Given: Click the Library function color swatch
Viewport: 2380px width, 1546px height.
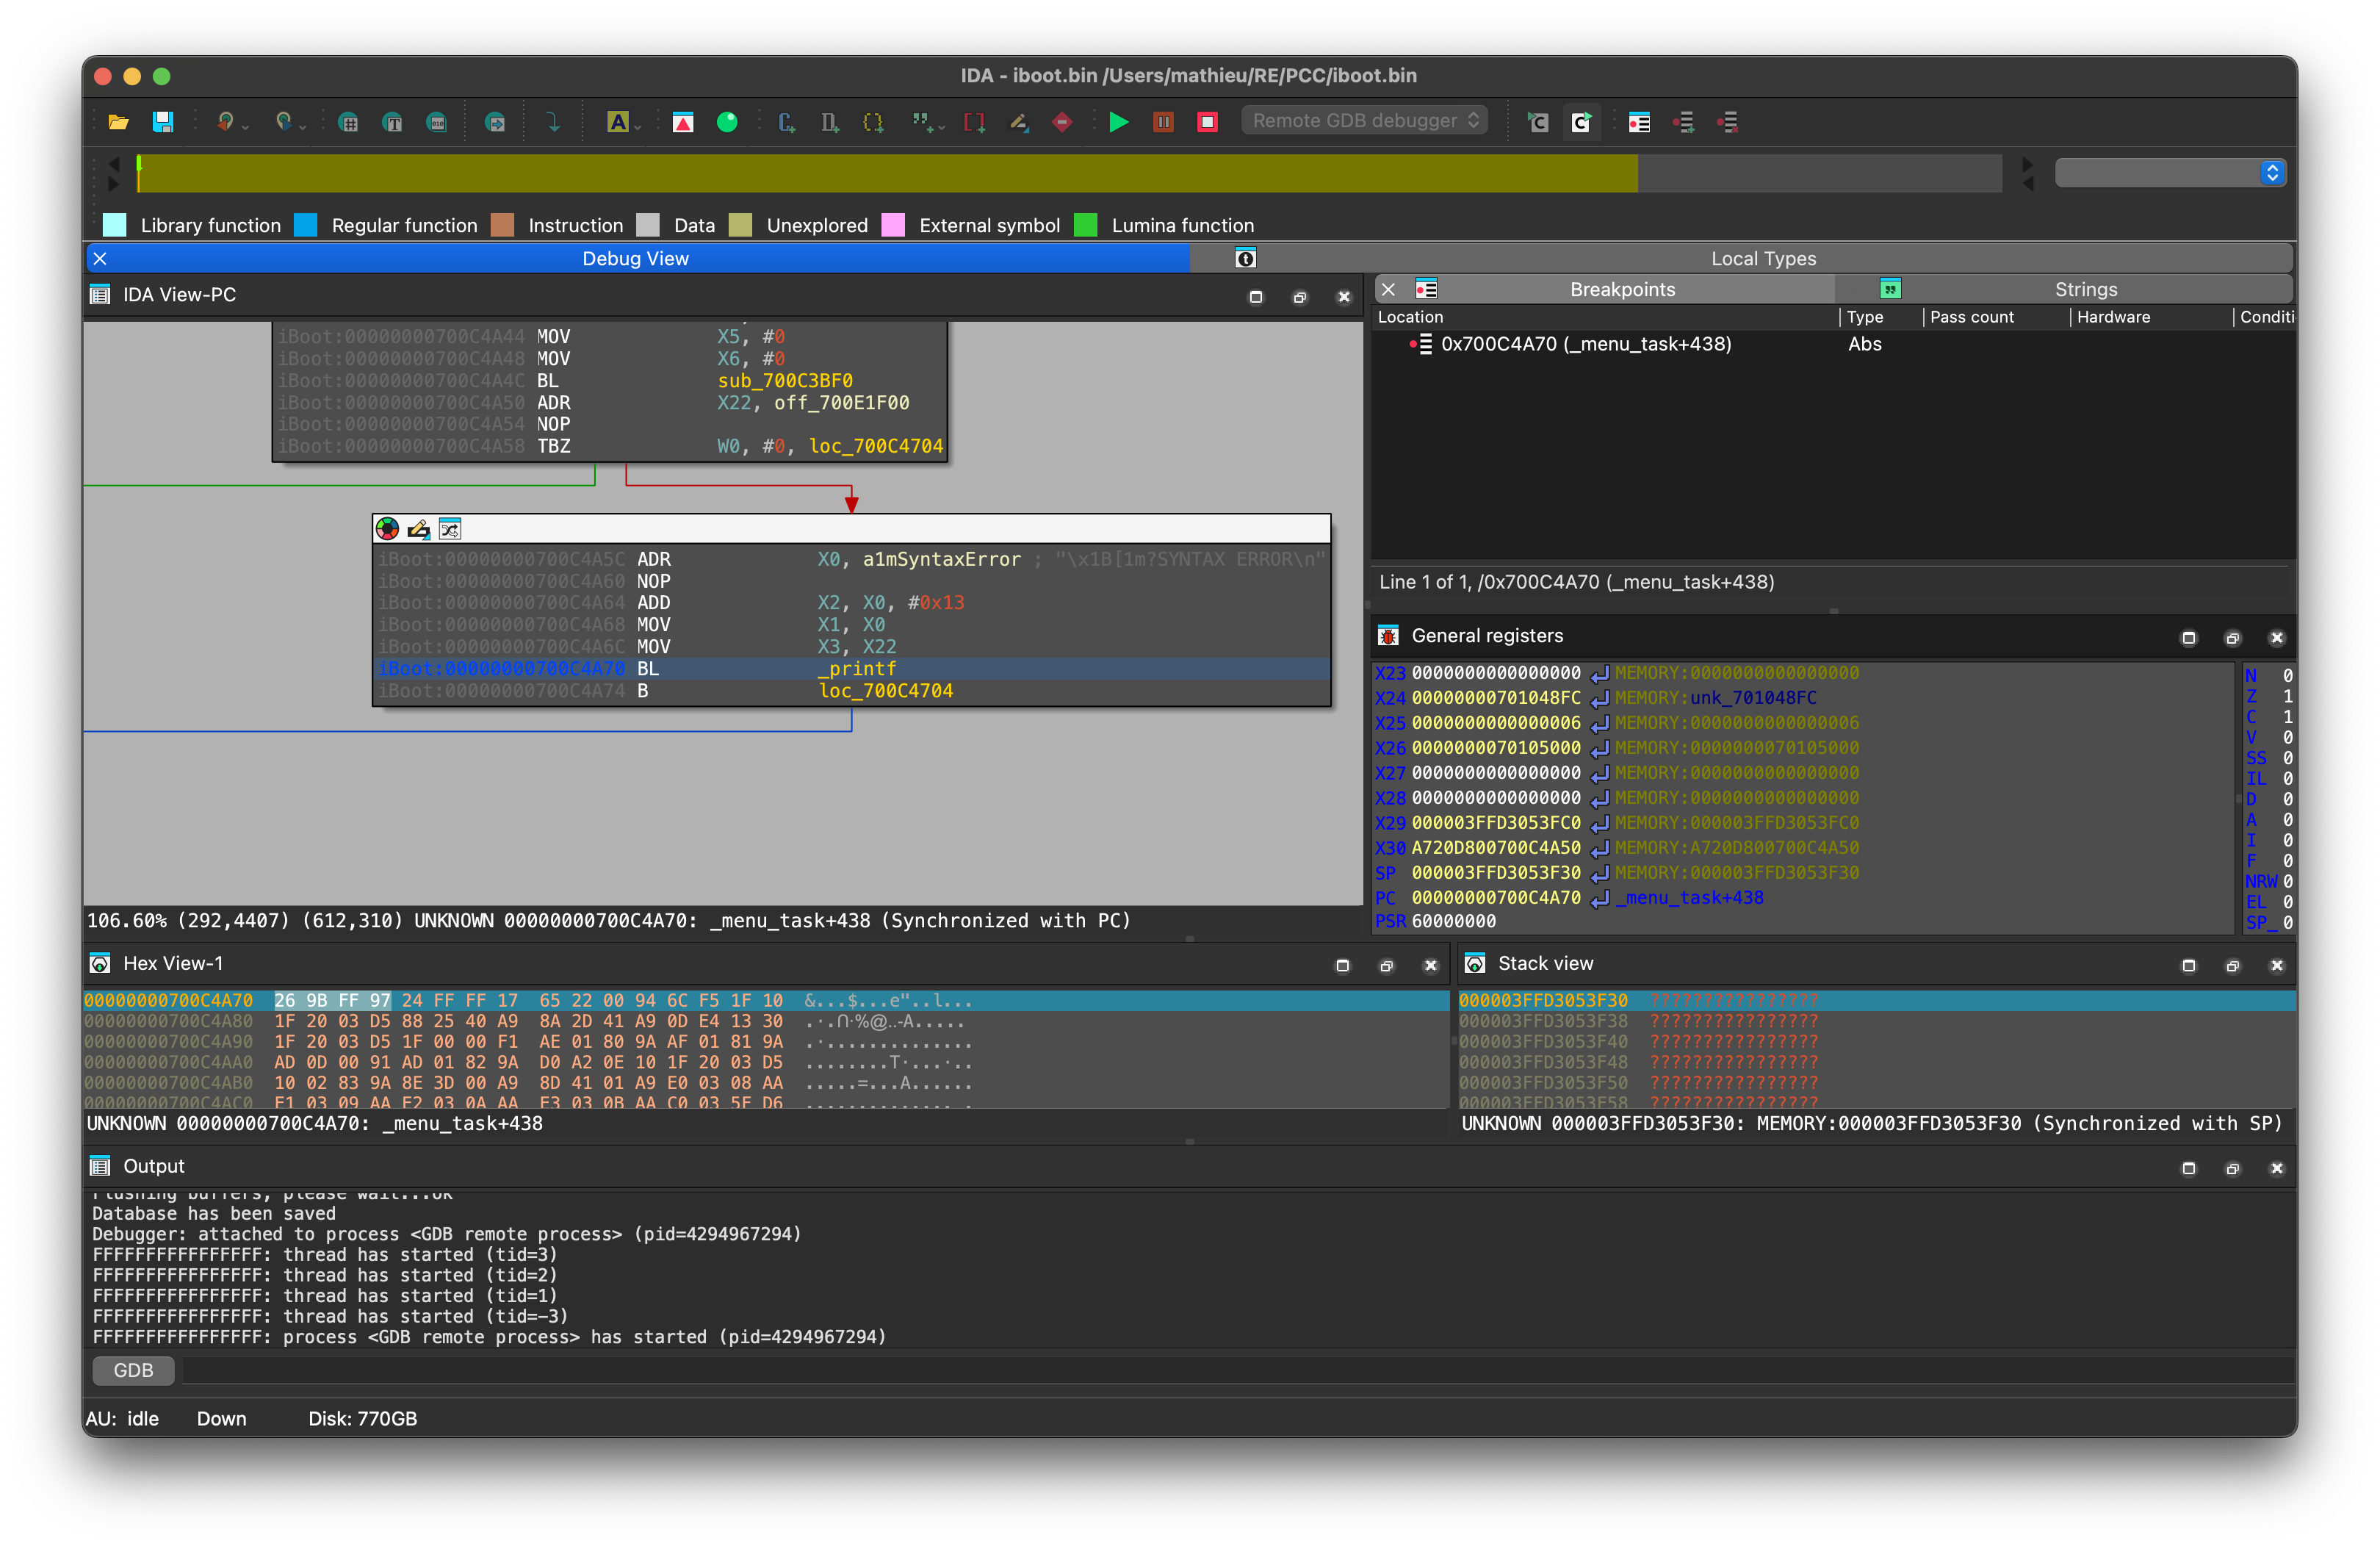Looking at the screenshot, I should 114,225.
